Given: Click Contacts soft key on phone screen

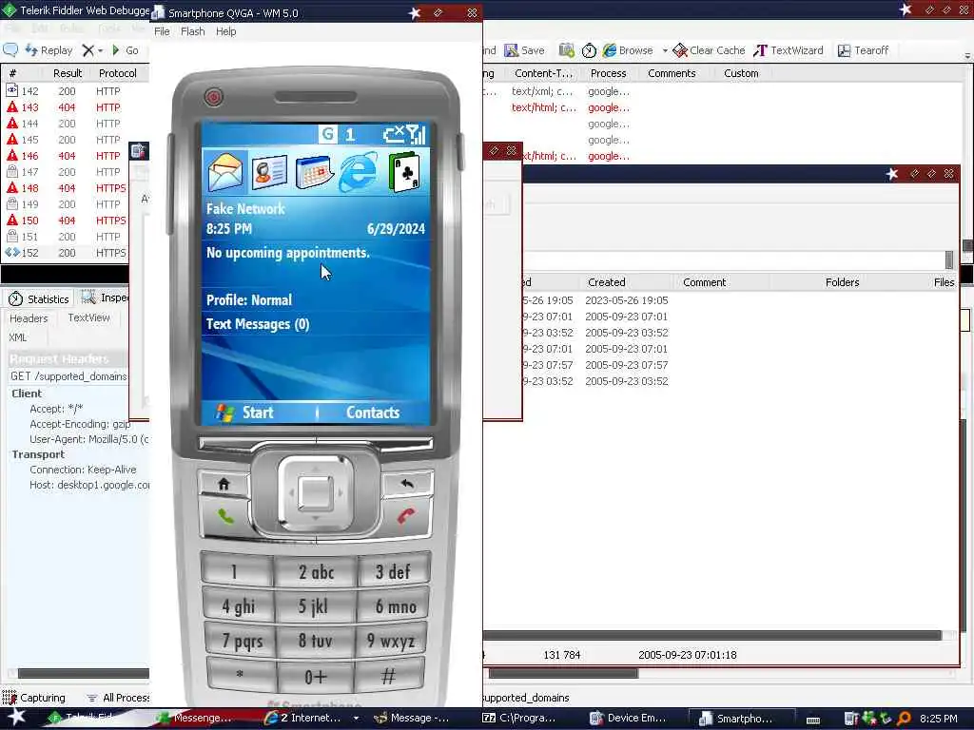Looking at the screenshot, I should point(373,413).
